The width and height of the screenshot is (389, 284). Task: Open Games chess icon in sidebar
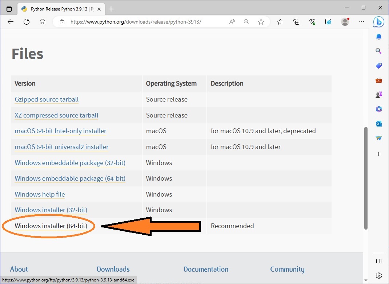coord(378,95)
